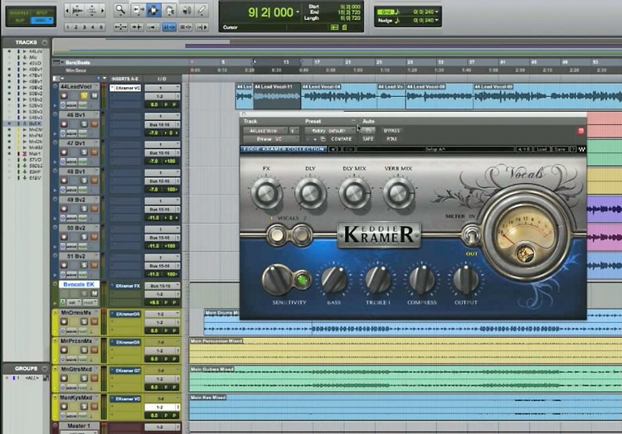622x434 pixels.
Task: Solo the 44LeadVocl track
Action: 84,96
